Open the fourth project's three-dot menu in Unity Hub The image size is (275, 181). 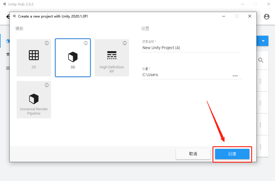coord(260,147)
